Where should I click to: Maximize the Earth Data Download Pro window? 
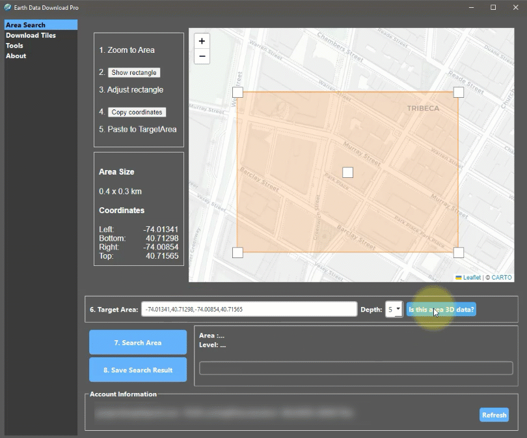point(493,7)
